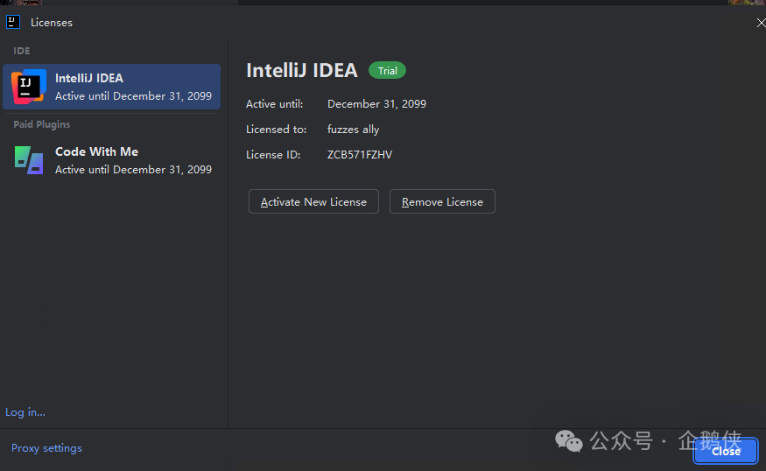Click the Code With Me plugin icon

[29, 160]
